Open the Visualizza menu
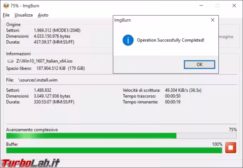 (x=24, y=15)
